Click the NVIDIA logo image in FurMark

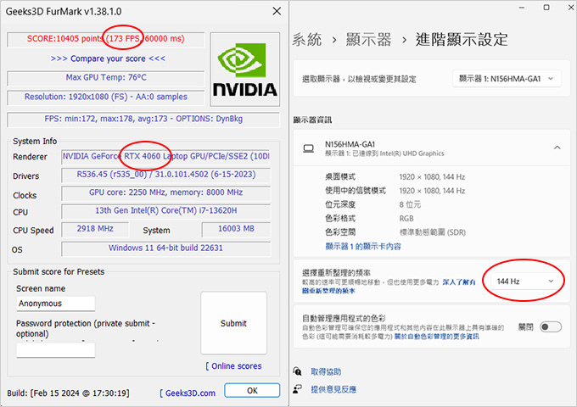click(x=244, y=70)
